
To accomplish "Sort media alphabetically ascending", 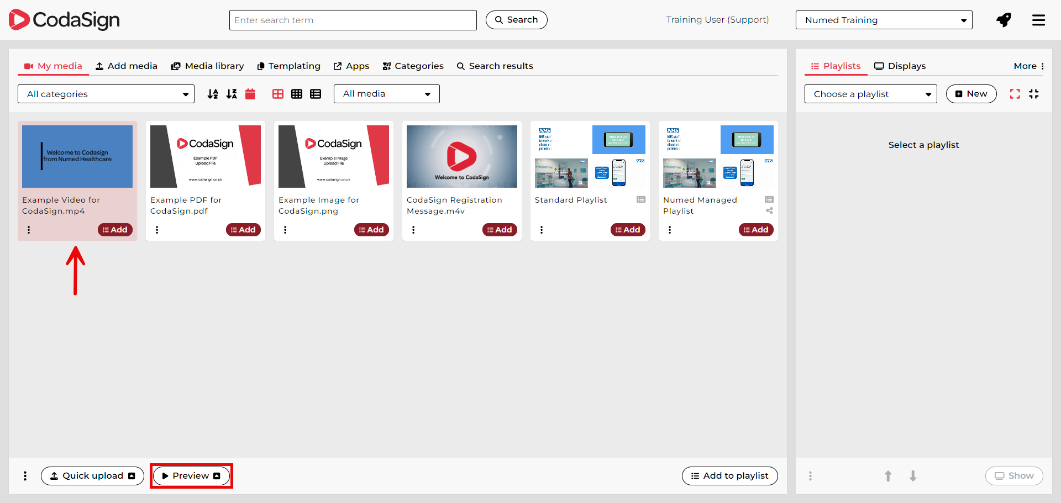I will [213, 94].
